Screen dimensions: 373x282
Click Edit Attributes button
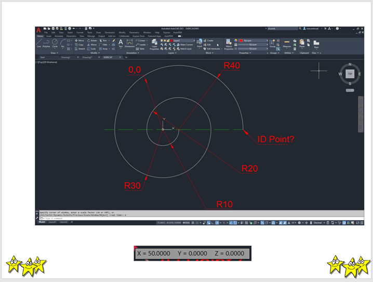[x=212, y=49]
